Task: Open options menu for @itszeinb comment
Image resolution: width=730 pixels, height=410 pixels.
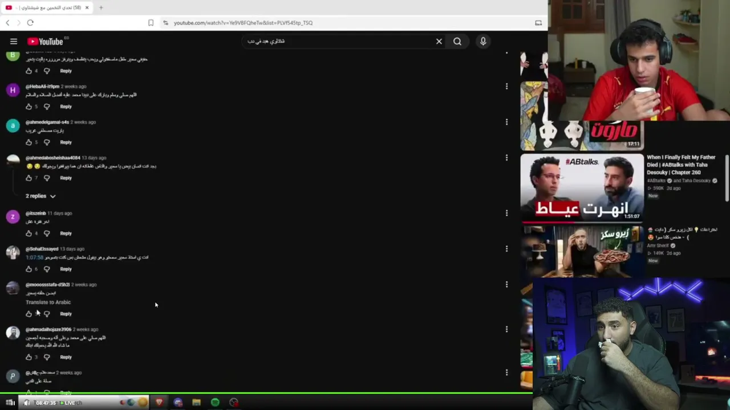Action: point(506,213)
